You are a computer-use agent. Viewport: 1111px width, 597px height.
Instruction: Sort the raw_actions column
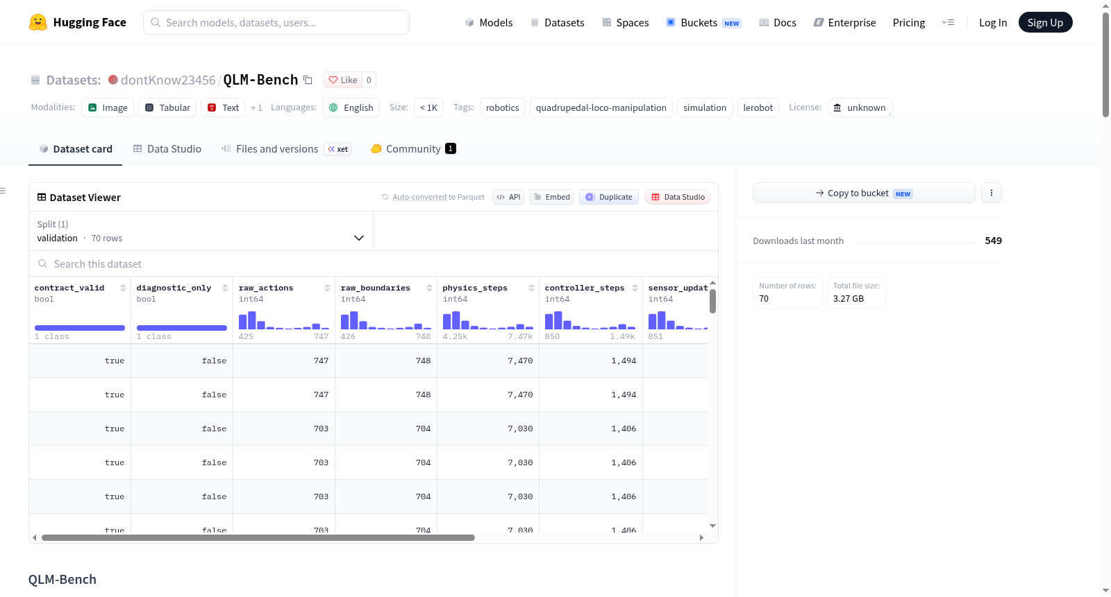[x=327, y=288]
